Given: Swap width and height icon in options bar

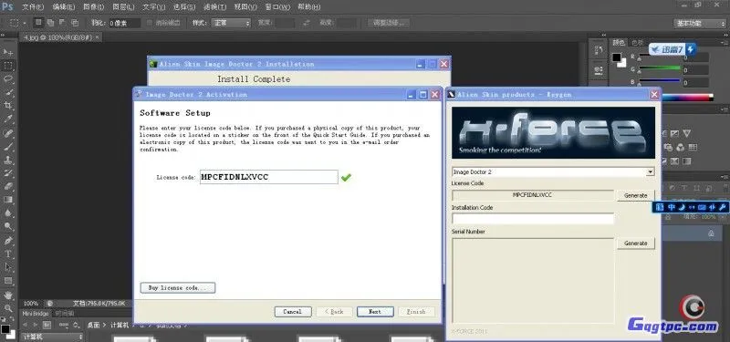Looking at the screenshot, I should point(306,22).
